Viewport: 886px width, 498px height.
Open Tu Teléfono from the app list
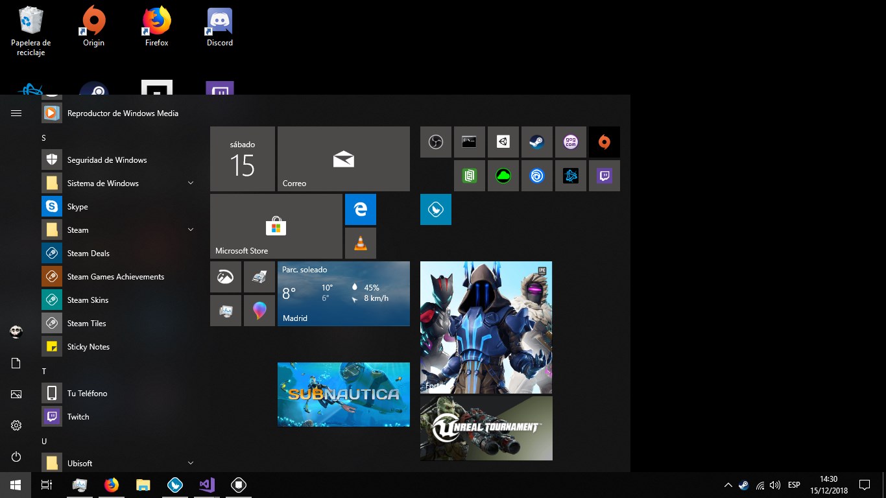click(118, 394)
